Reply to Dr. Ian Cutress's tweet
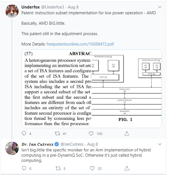169x175 pixels. pyautogui.click(x=24, y=168)
